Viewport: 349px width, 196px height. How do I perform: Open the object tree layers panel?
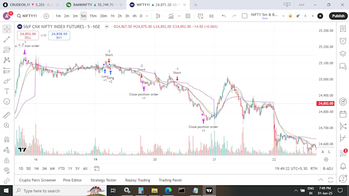pyautogui.click(x=343, y=54)
